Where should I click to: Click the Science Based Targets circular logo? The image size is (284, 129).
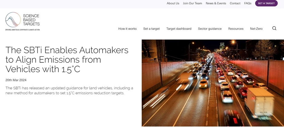click(13, 20)
